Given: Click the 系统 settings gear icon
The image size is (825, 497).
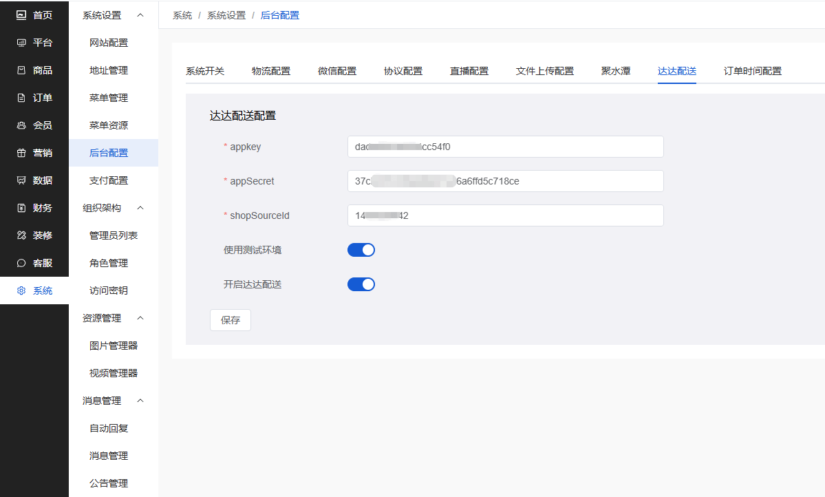Looking at the screenshot, I should tap(21, 290).
